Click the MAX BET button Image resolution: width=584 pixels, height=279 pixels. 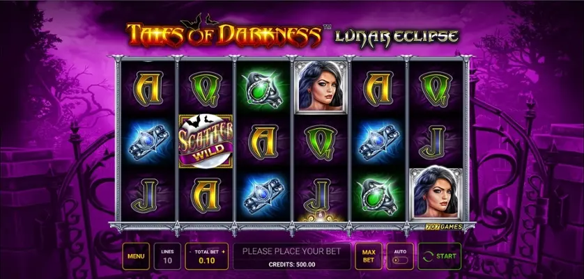pos(369,256)
